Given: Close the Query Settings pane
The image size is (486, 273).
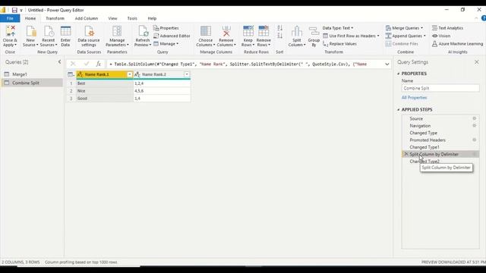Looking at the screenshot, I should point(477,62).
